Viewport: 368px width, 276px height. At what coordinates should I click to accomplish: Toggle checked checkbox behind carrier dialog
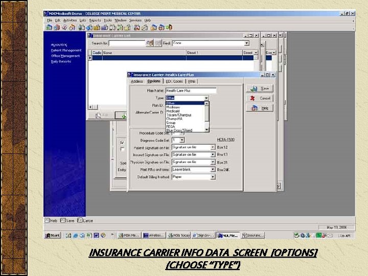(x=122, y=143)
